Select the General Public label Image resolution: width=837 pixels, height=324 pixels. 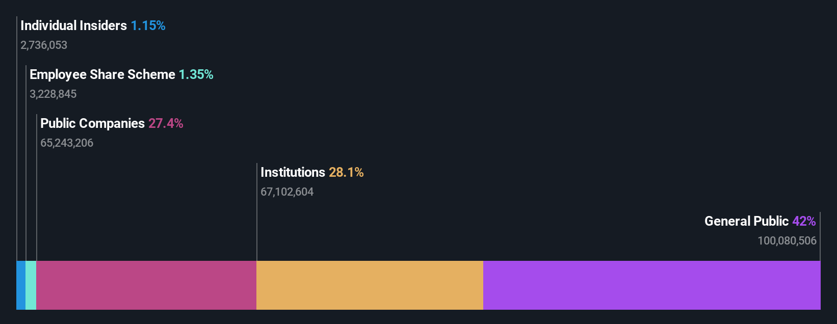pyautogui.click(x=746, y=221)
